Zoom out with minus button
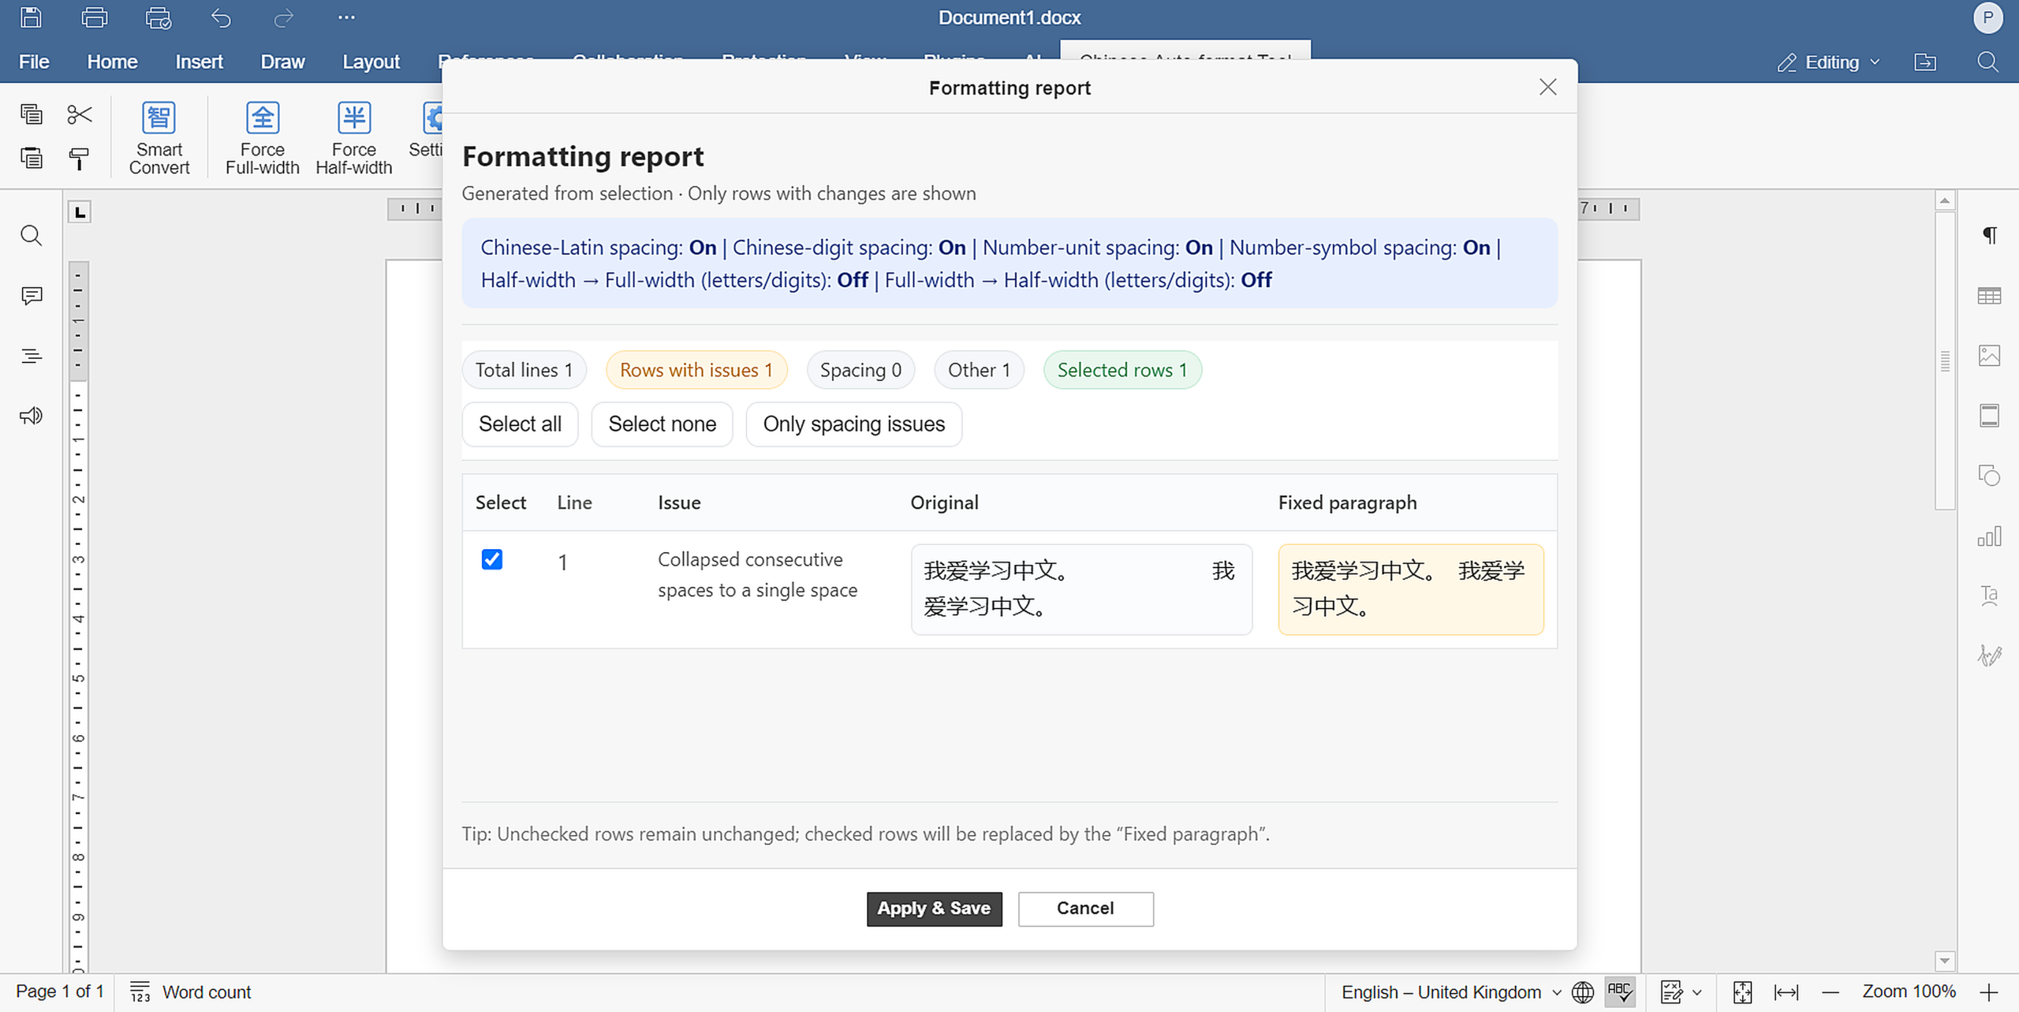The height and width of the screenshot is (1012, 2019). point(1831,991)
